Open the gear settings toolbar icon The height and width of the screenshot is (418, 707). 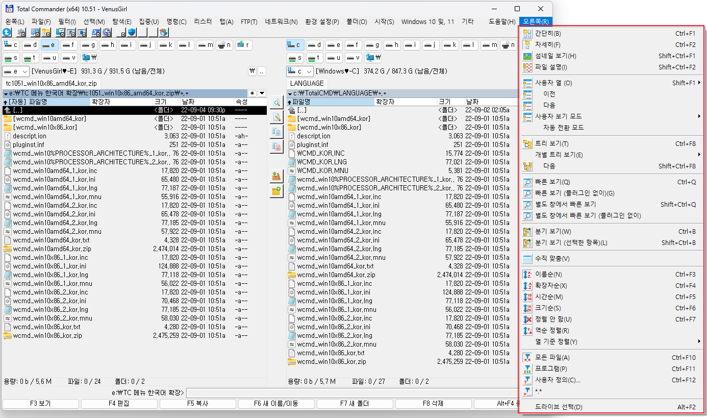[21, 33]
